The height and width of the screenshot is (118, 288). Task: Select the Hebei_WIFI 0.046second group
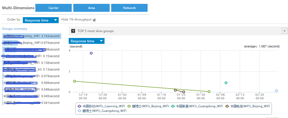pos(32,90)
